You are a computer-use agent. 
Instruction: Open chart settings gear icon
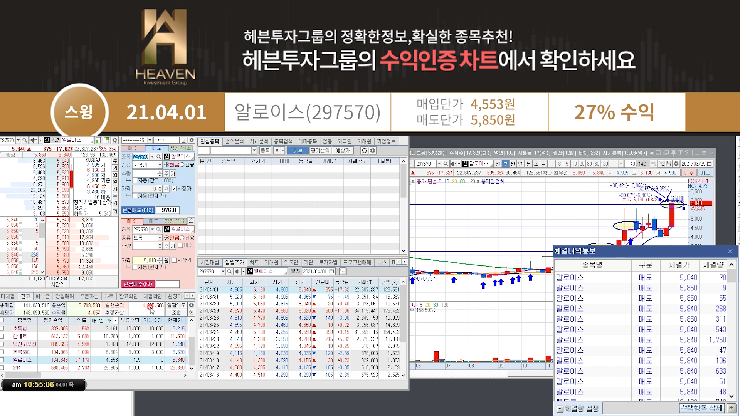point(676,164)
